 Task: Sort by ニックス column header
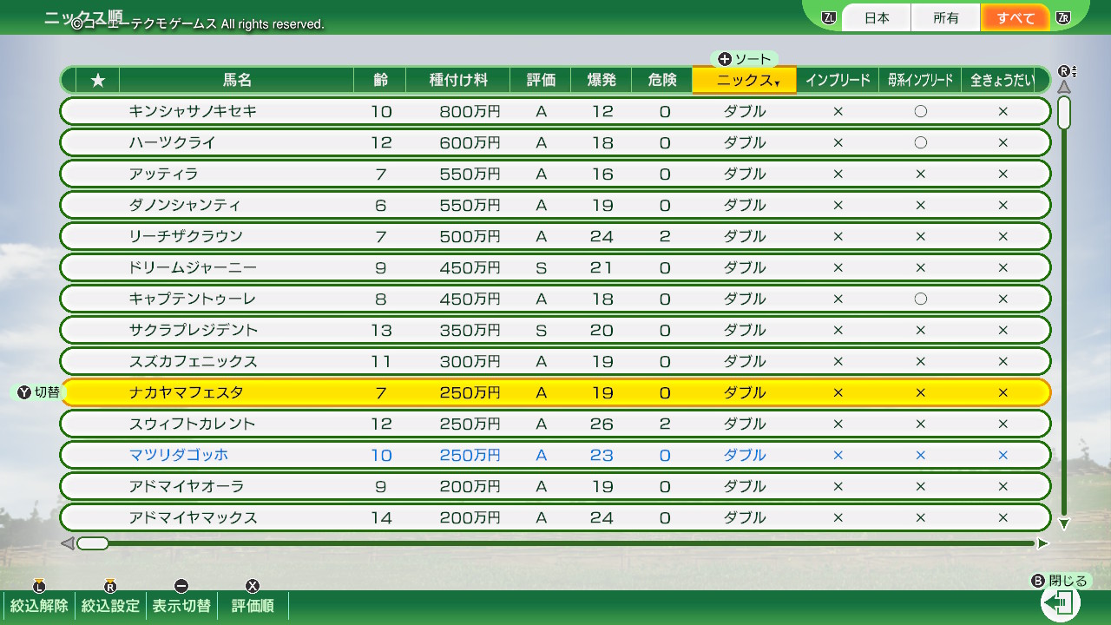pyautogui.click(x=744, y=80)
